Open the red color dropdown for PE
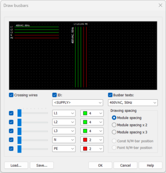 pyautogui.click(x=92, y=149)
